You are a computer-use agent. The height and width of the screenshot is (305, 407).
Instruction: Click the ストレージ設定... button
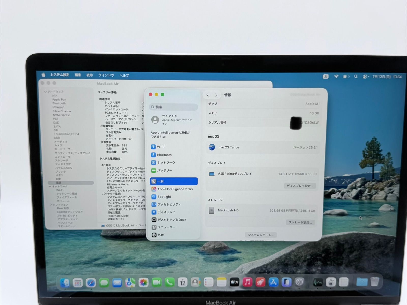(x=300, y=222)
